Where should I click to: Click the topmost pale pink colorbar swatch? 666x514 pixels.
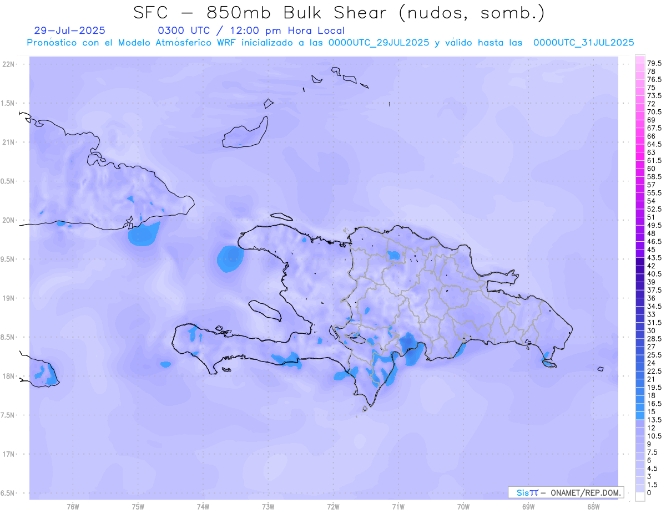click(640, 60)
